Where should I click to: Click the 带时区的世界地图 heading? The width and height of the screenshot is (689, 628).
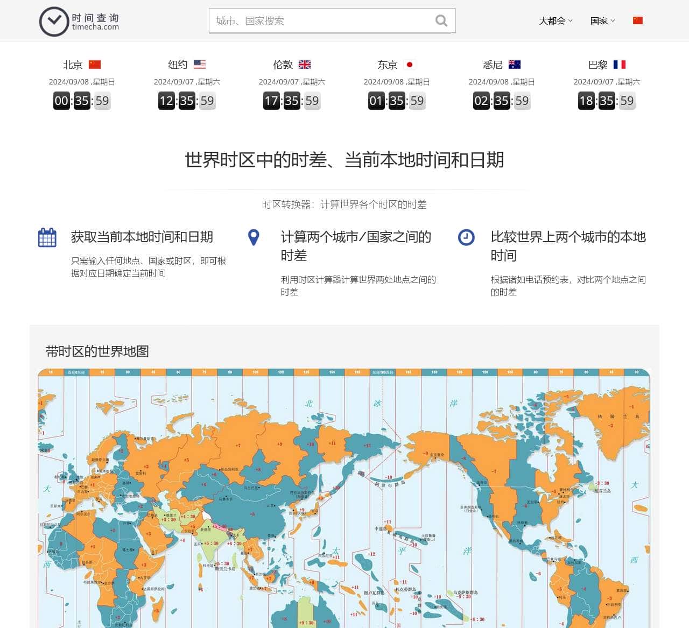click(98, 351)
